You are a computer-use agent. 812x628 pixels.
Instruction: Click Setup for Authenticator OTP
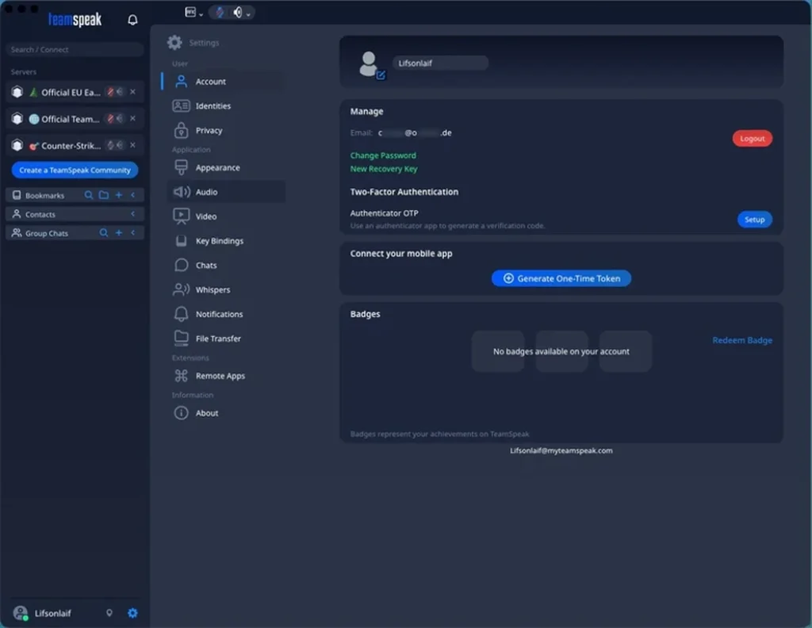coord(755,220)
